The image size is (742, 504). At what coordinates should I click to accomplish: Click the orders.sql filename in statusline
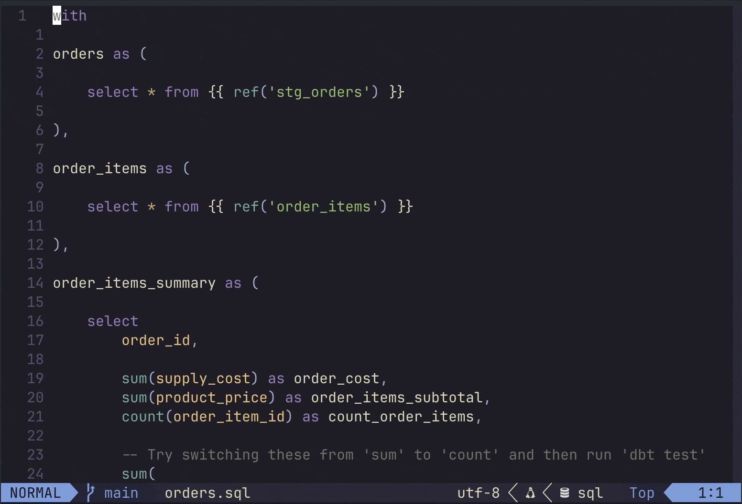click(207, 493)
